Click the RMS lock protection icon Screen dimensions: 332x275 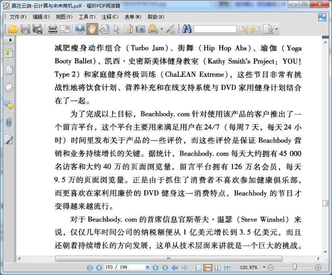tap(153, 29)
